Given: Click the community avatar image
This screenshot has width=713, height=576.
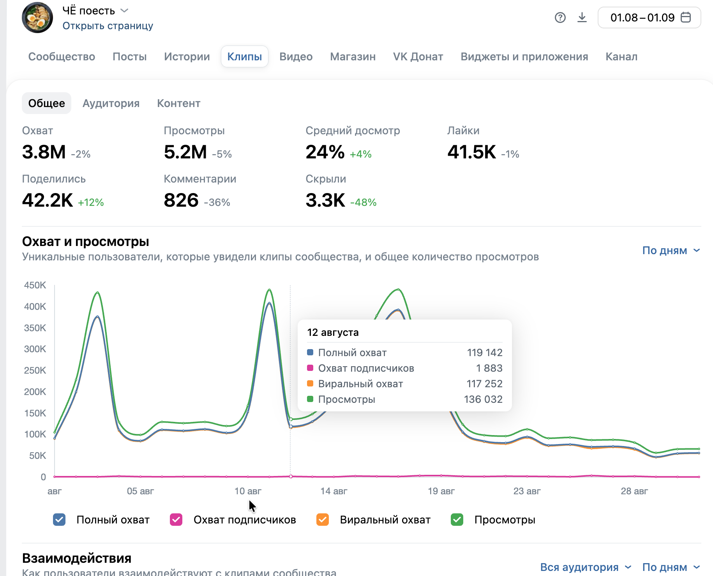Looking at the screenshot, I should tap(37, 18).
